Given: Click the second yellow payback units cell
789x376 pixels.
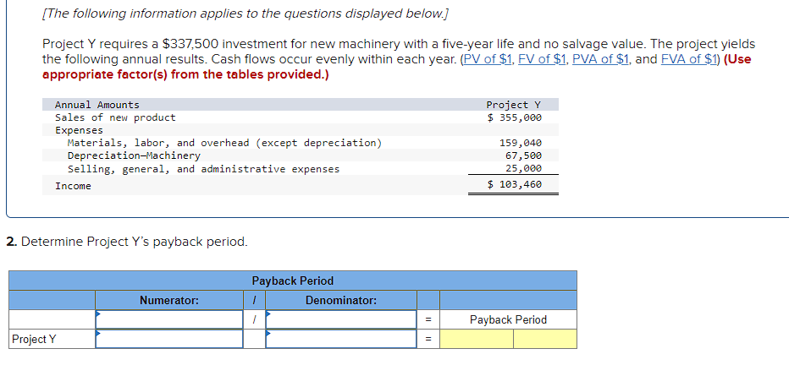Looking at the screenshot, I should pyautogui.click(x=545, y=339).
